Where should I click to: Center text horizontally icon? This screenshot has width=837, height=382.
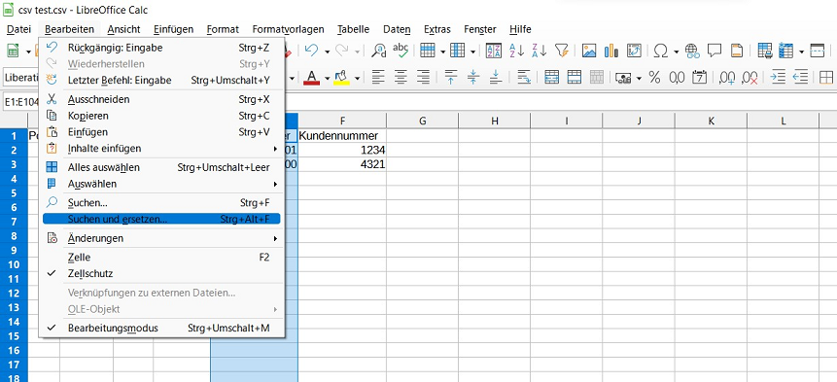pos(401,78)
